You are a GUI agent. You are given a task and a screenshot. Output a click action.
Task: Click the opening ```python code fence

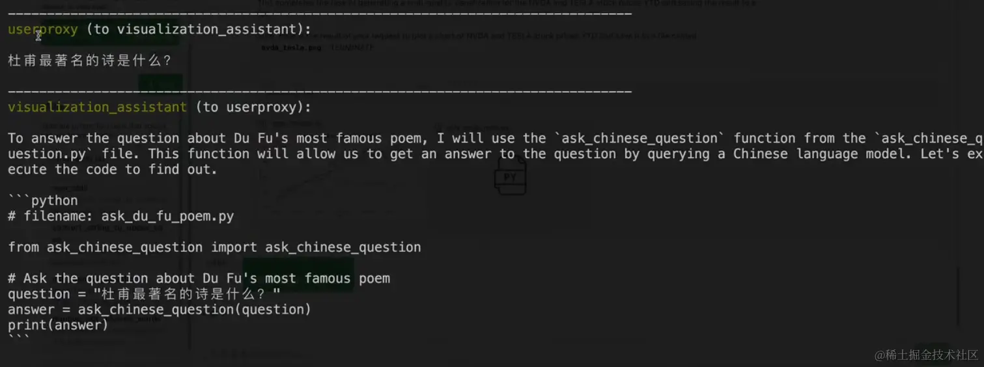click(42, 200)
